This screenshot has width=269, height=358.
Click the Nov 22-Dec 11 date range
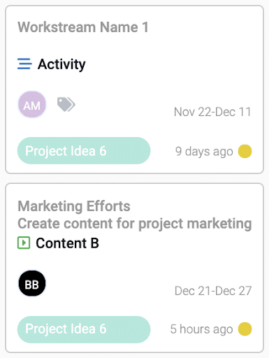[x=212, y=112]
